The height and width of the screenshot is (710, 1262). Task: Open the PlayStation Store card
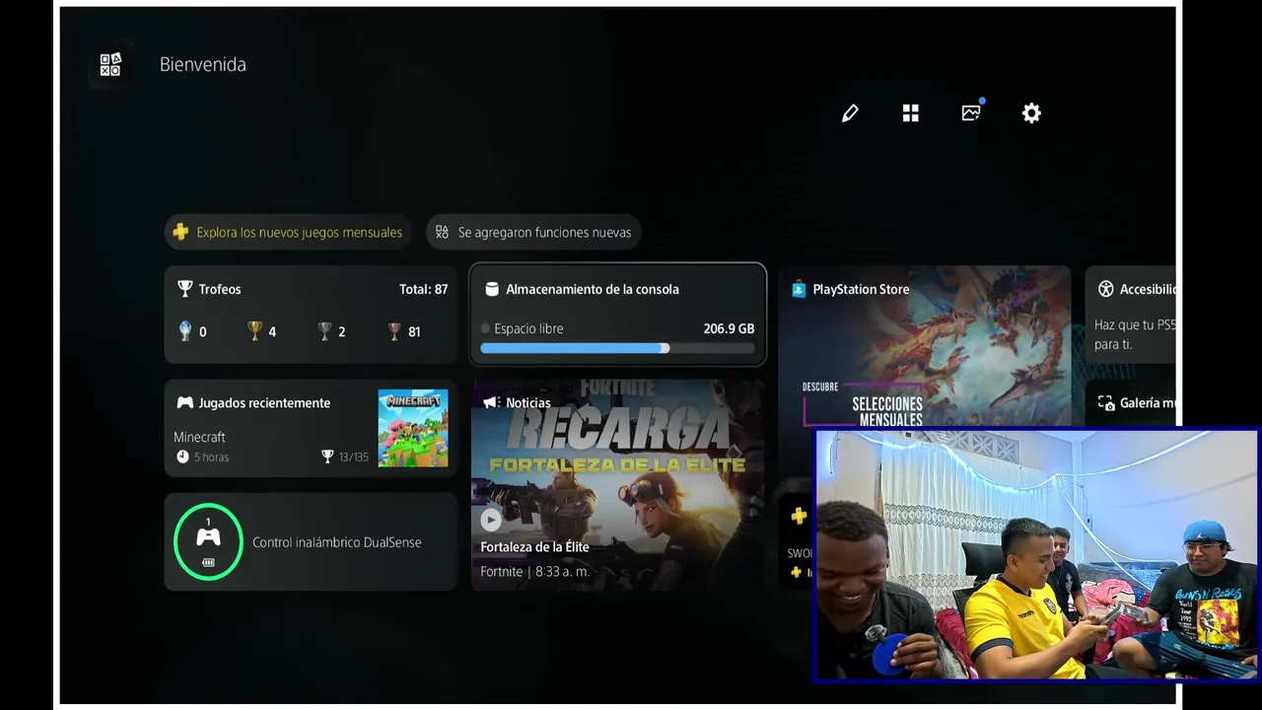pyautogui.click(x=924, y=345)
